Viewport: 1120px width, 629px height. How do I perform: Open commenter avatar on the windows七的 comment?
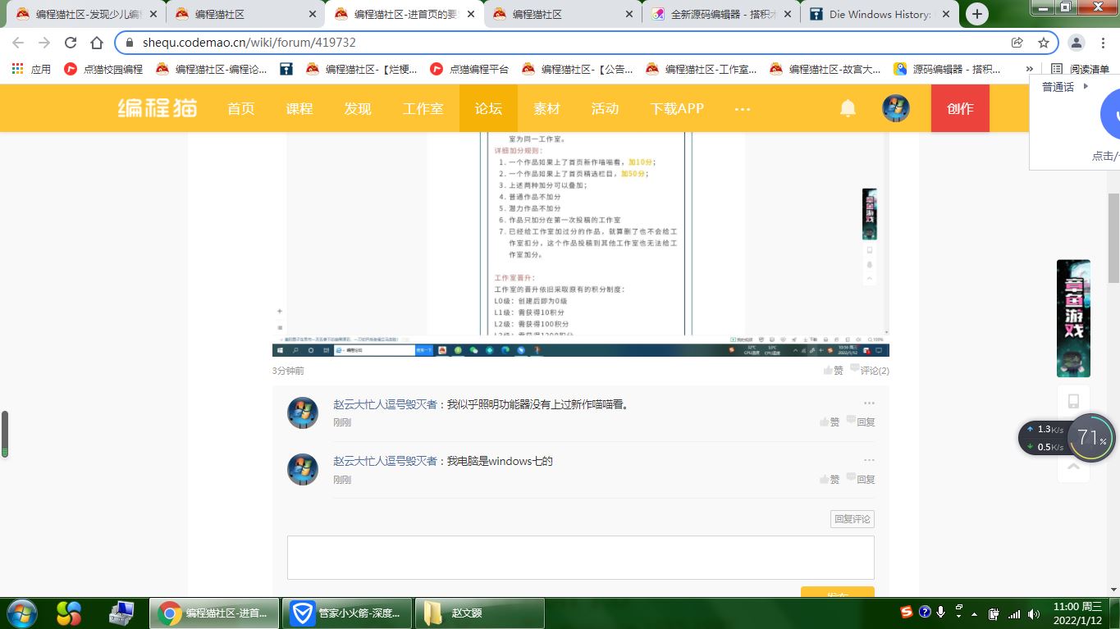[x=303, y=470]
